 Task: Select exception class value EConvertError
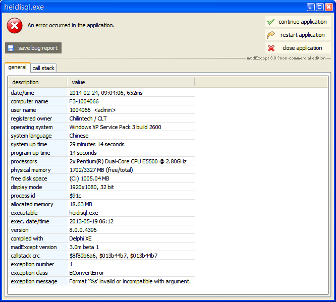click(x=87, y=273)
